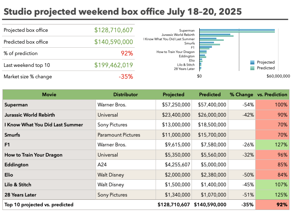Select the Distributor column header
This screenshot has height=212, width=294.
125,95
